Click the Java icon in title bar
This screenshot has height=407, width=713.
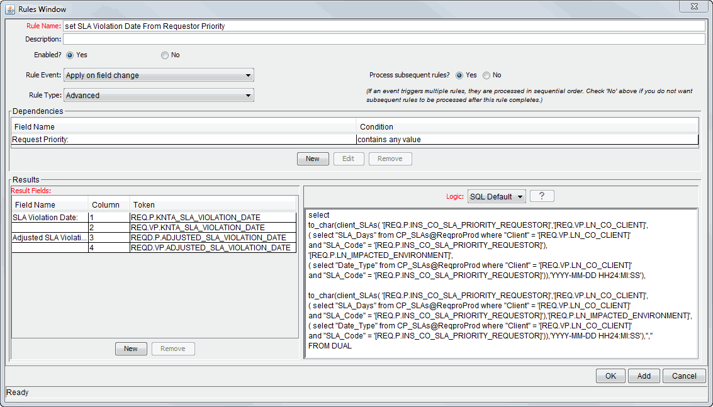pyautogui.click(x=10, y=9)
